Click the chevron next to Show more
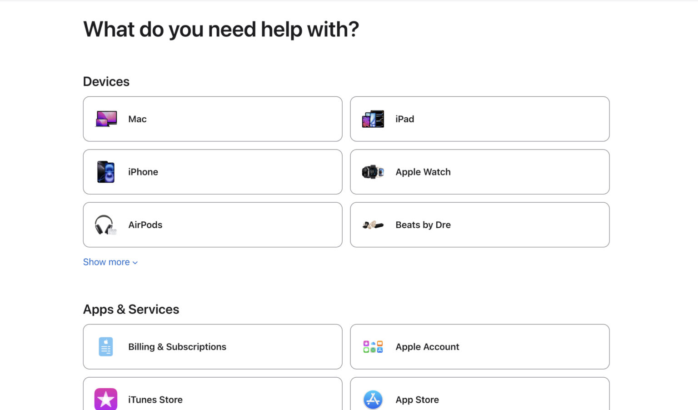Image resolution: width=698 pixels, height=410 pixels. click(x=134, y=262)
